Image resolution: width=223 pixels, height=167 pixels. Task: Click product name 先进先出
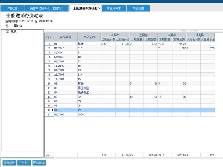click(x=83, y=92)
